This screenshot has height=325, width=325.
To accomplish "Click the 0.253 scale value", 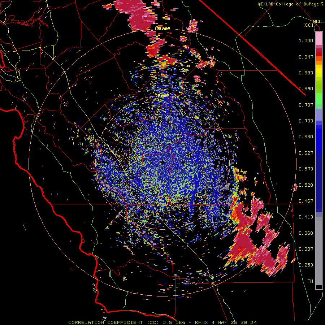I will tap(306, 265).
